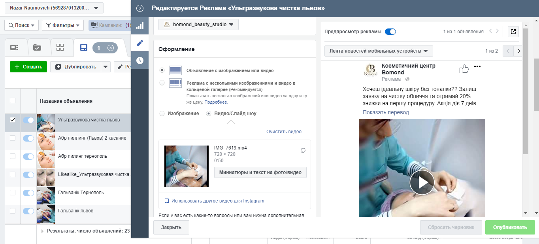
Task: Toggle the ad preview switch
Action: [390, 32]
